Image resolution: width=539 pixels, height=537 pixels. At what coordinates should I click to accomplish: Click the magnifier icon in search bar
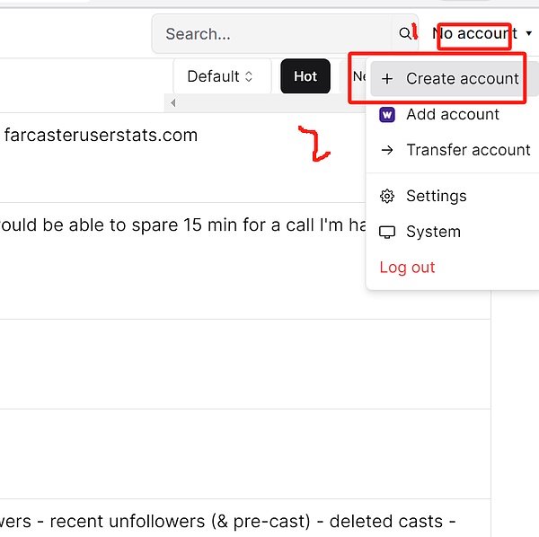click(x=405, y=34)
